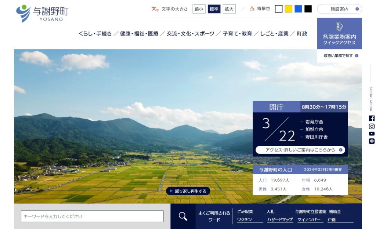376x229 pixels.
Task: Set text size to 縮小
Action: coord(199,9)
